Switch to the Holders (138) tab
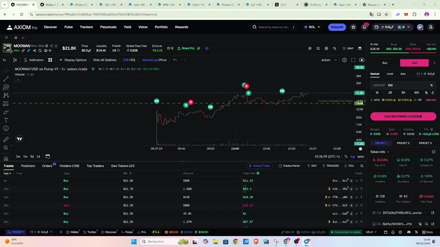 69,166
